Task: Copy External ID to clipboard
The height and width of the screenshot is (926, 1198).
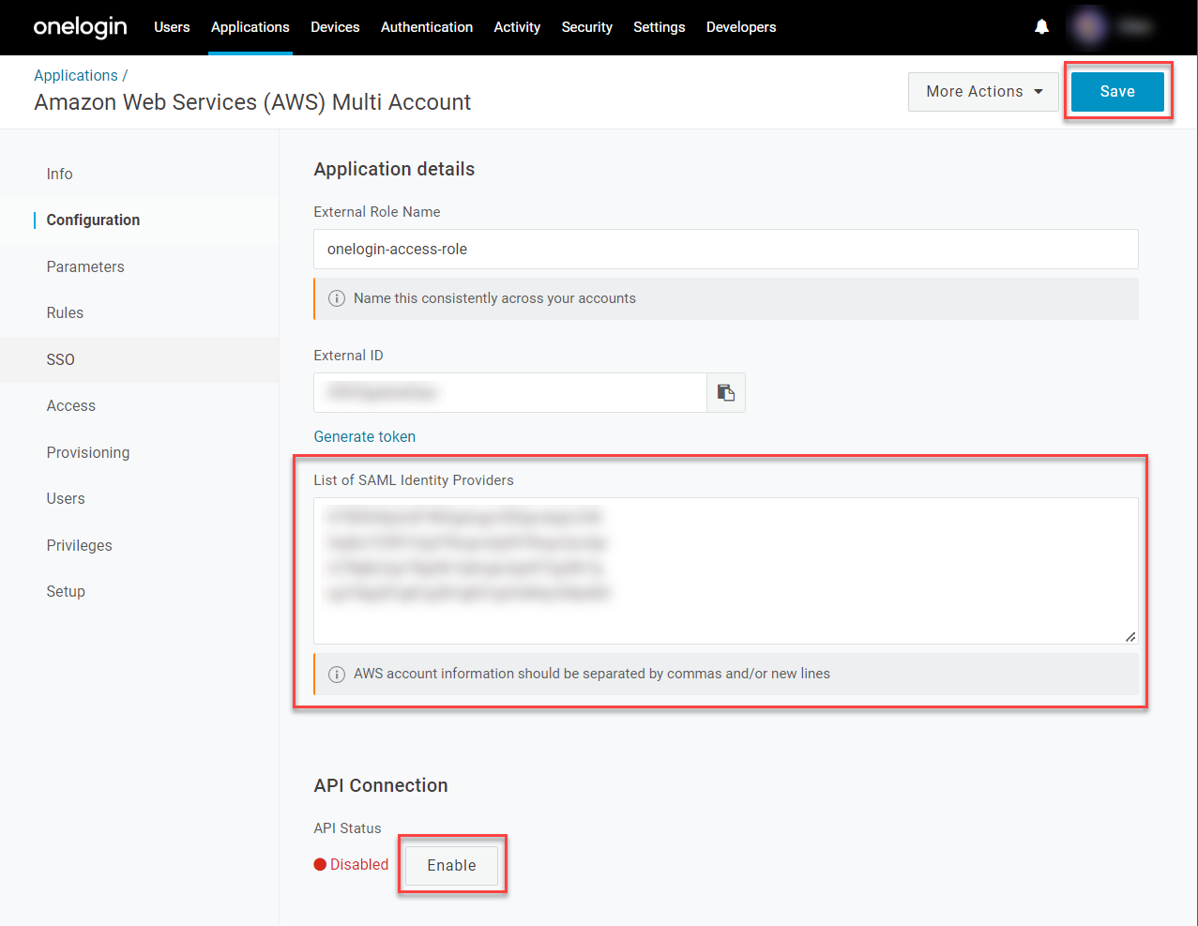Action: 726,392
